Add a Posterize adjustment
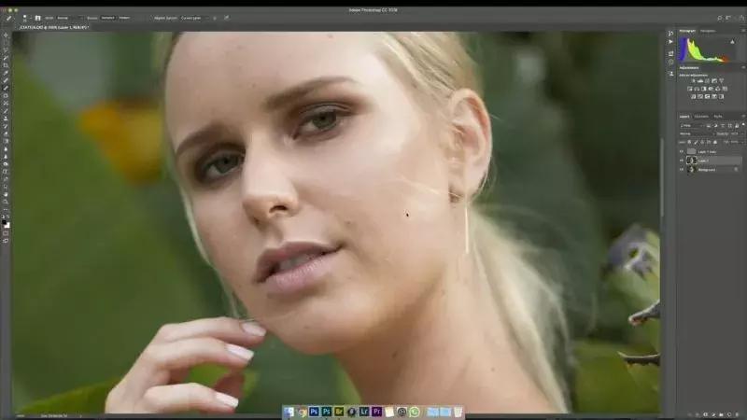 (700, 96)
